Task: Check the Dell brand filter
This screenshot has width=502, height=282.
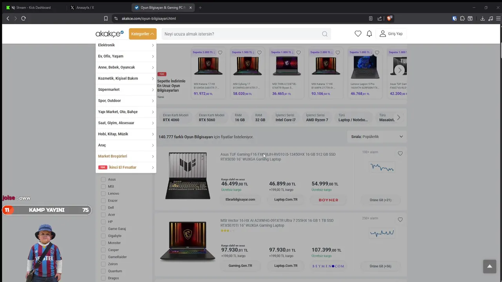Action: coord(104,208)
